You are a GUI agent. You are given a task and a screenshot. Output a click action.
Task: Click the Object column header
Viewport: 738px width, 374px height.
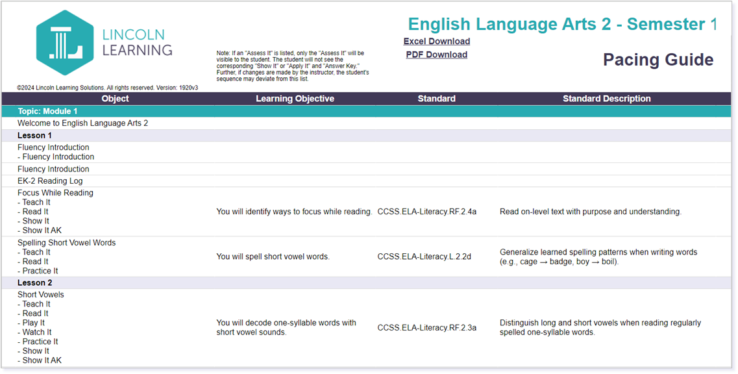click(x=116, y=99)
